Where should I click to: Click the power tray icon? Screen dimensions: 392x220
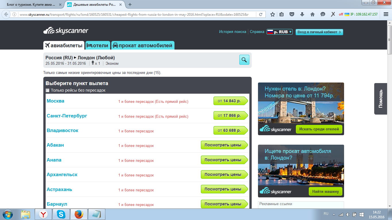tap(355, 214)
